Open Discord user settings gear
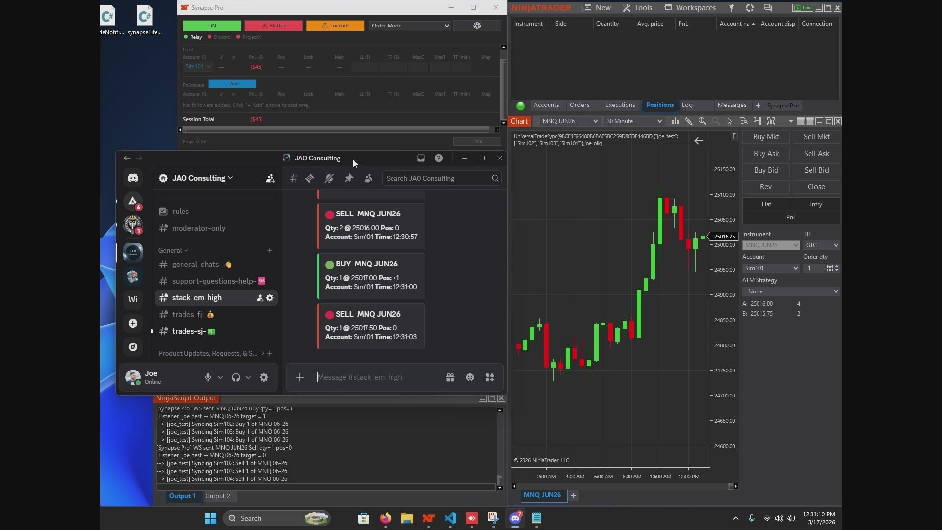 pyautogui.click(x=264, y=377)
